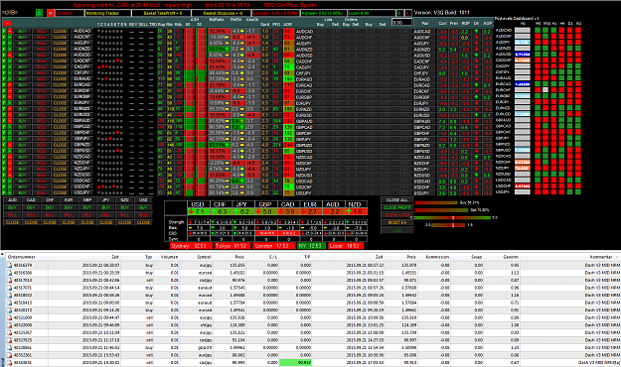Adjust slider handle on the bar ending 1.8
This screenshot has width=621, height=367.
point(453,225)
